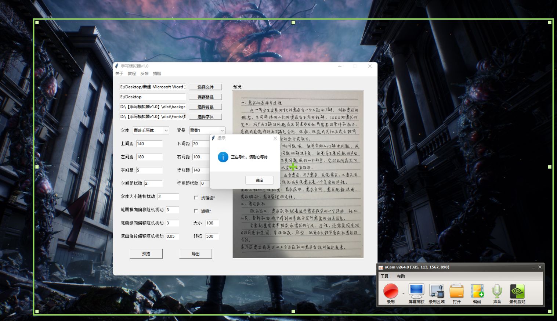Open the font (字体) dropdown 青叶手写体
The width and height of the screenshot is (557, 321).
pyautogui.click(x=151, y=130)
